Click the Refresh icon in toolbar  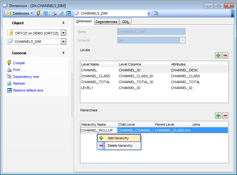[x=61, y=13]
